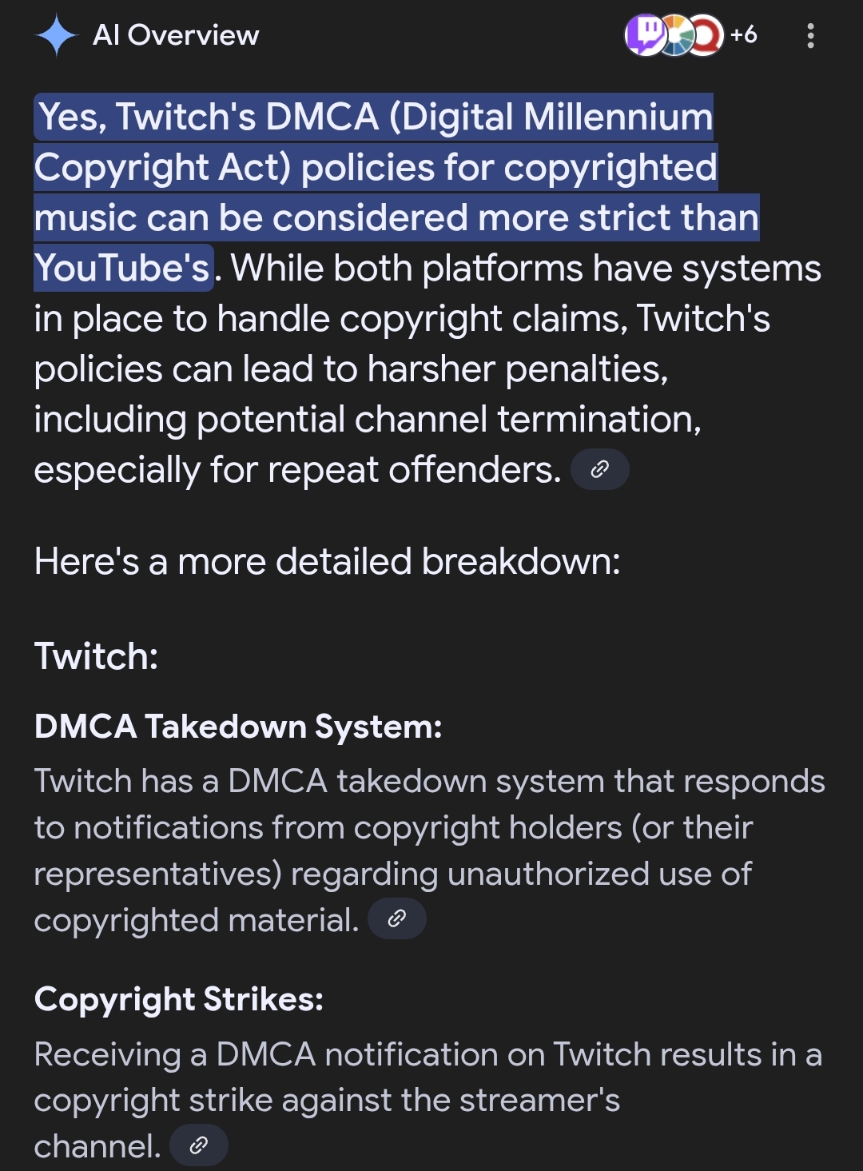
Task: Tap text "including potential channel termination"
Action: click(367, 420)
